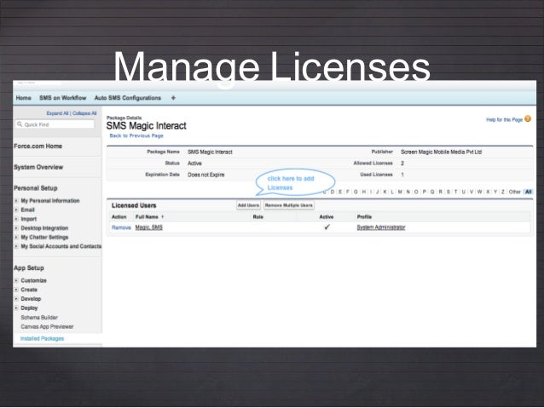Click the Quick Find magnifier icon
The image size is (544, 408).
(x=20, y=124)
